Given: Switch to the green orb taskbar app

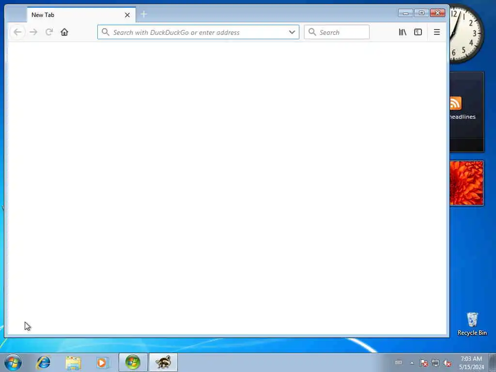Looking at the screenshot, I should [x=133, y=362].
